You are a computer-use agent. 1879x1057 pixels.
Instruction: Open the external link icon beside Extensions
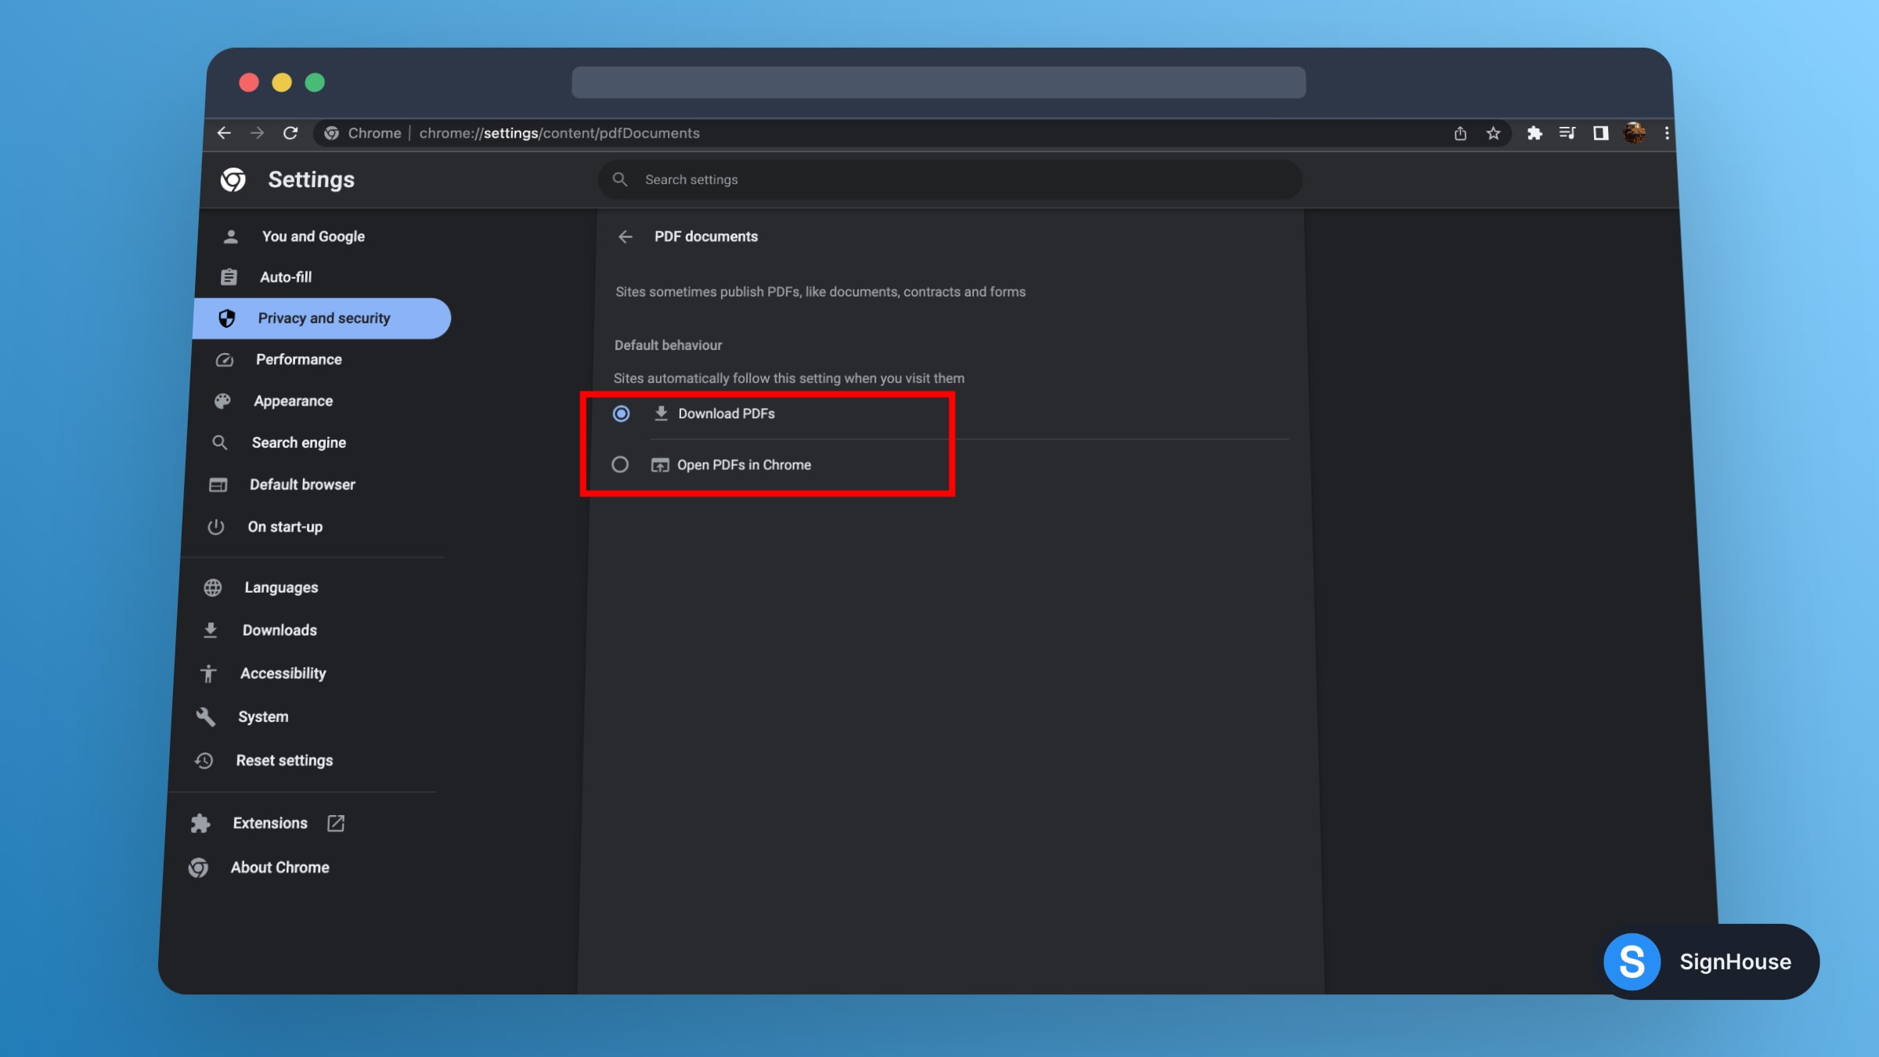point(336,823)
